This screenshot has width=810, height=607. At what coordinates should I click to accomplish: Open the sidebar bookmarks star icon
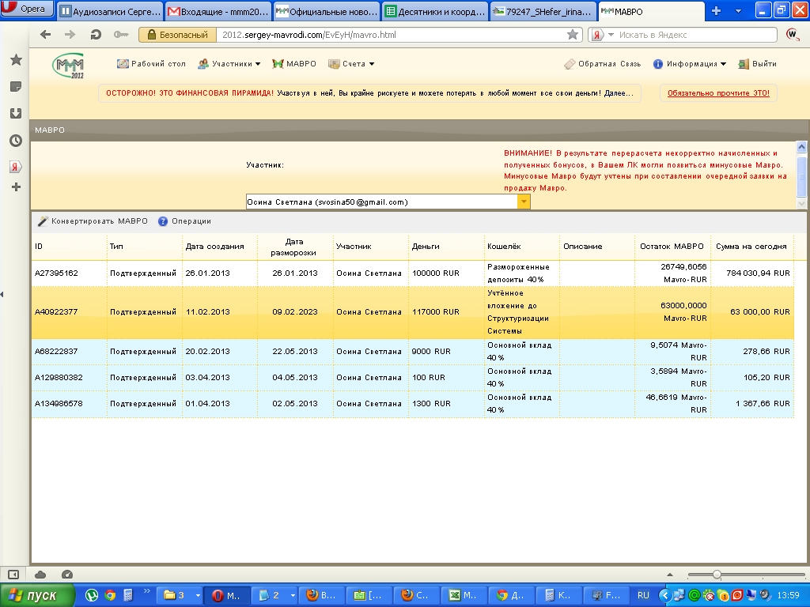(x=16, y=60)
